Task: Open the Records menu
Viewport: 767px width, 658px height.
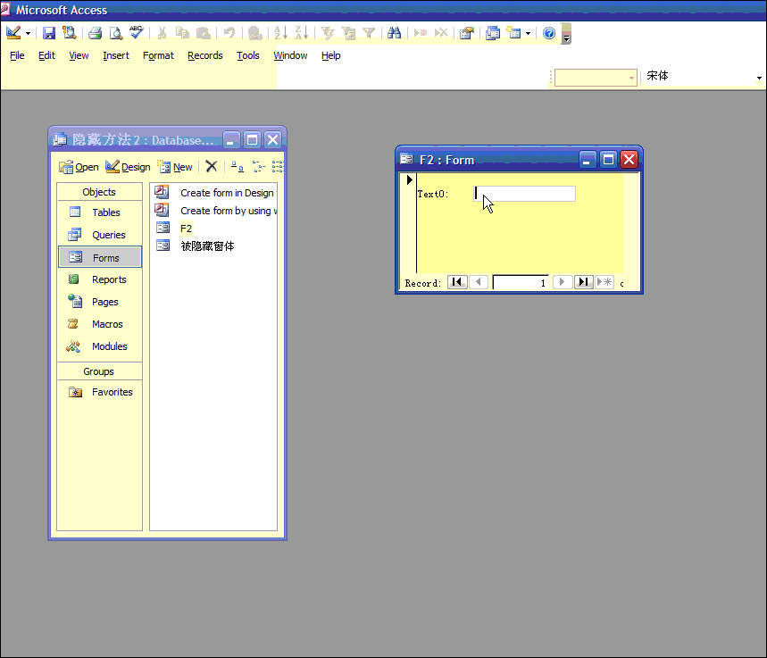Action: (205, 55)
